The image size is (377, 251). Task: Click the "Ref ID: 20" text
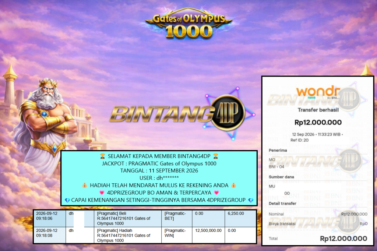(299, 140)
